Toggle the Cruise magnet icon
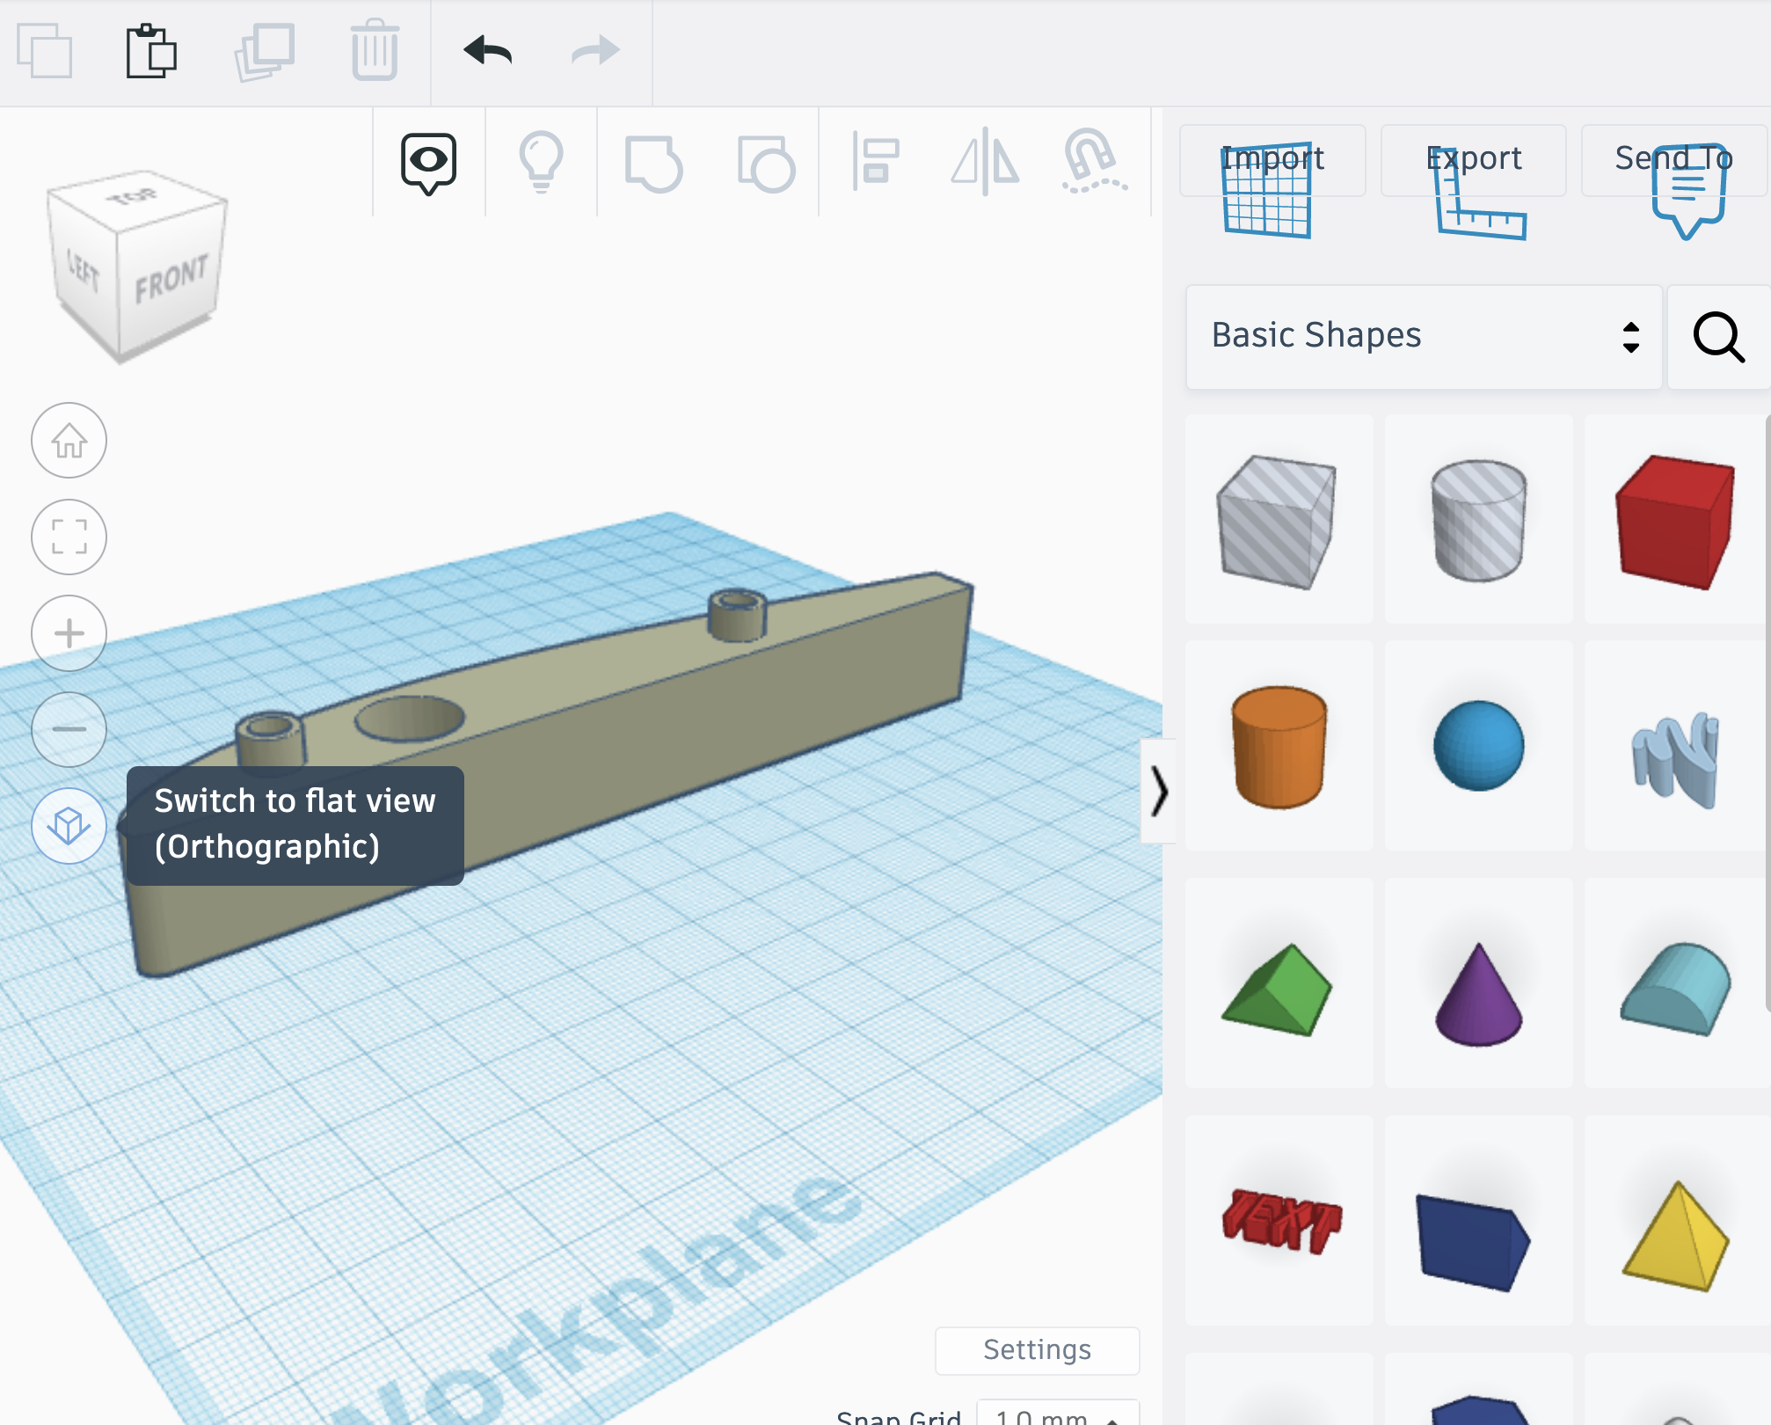 point(1093,160)
